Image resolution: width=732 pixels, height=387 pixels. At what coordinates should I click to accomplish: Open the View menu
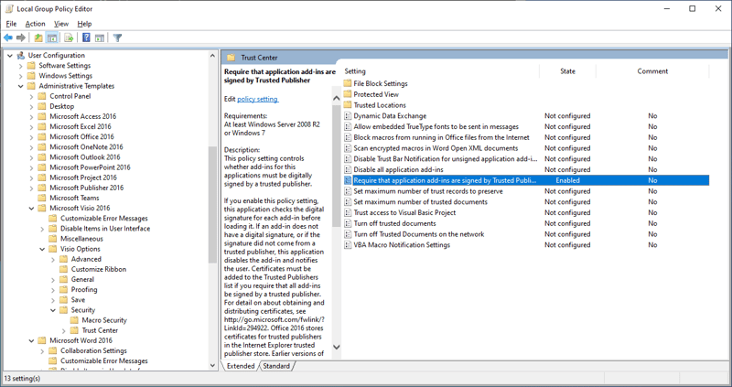click(x=61, y=24)
